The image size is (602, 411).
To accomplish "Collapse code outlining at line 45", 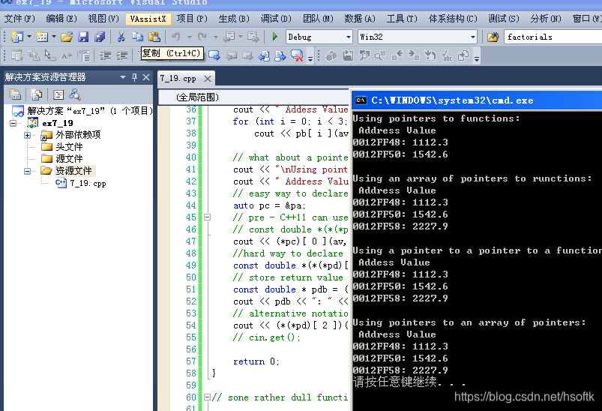I will point(208,217).
